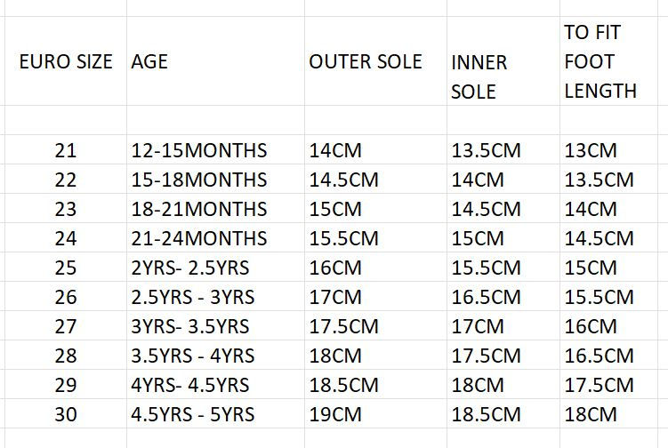The height and width of the screenshot is (448, 668).
Task: Select the 2YRS- 2.5YRS age cell
Action: (x=215, y=268)
